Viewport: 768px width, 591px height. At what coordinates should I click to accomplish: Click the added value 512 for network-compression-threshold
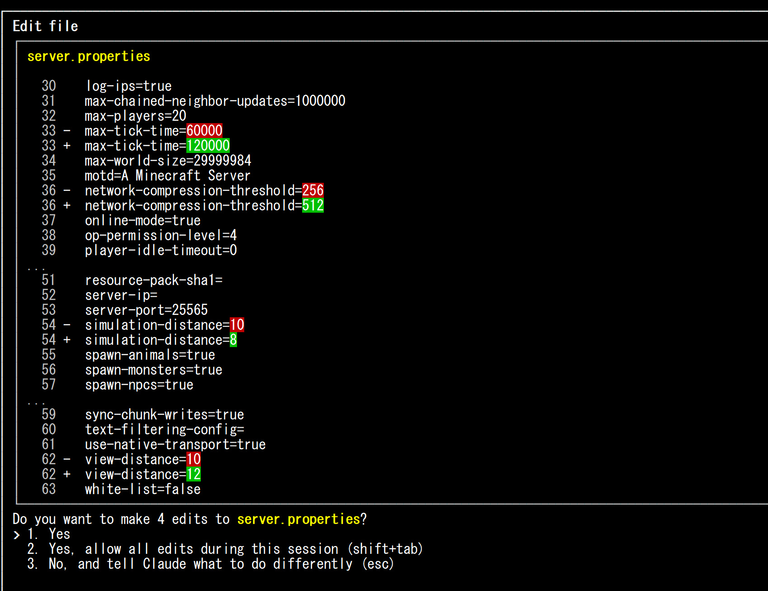coord(313,205)
